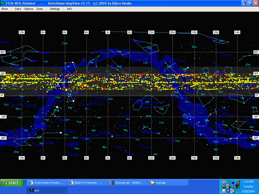Click the headphones icon in system tray
The height and width of the screenshot is (194, 259).
click(x=224, y=182)
